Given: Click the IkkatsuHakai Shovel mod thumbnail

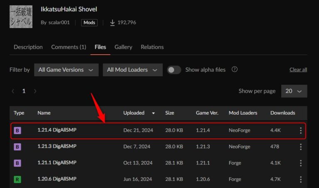Looking at the screenshot, I should click(21, 17).
